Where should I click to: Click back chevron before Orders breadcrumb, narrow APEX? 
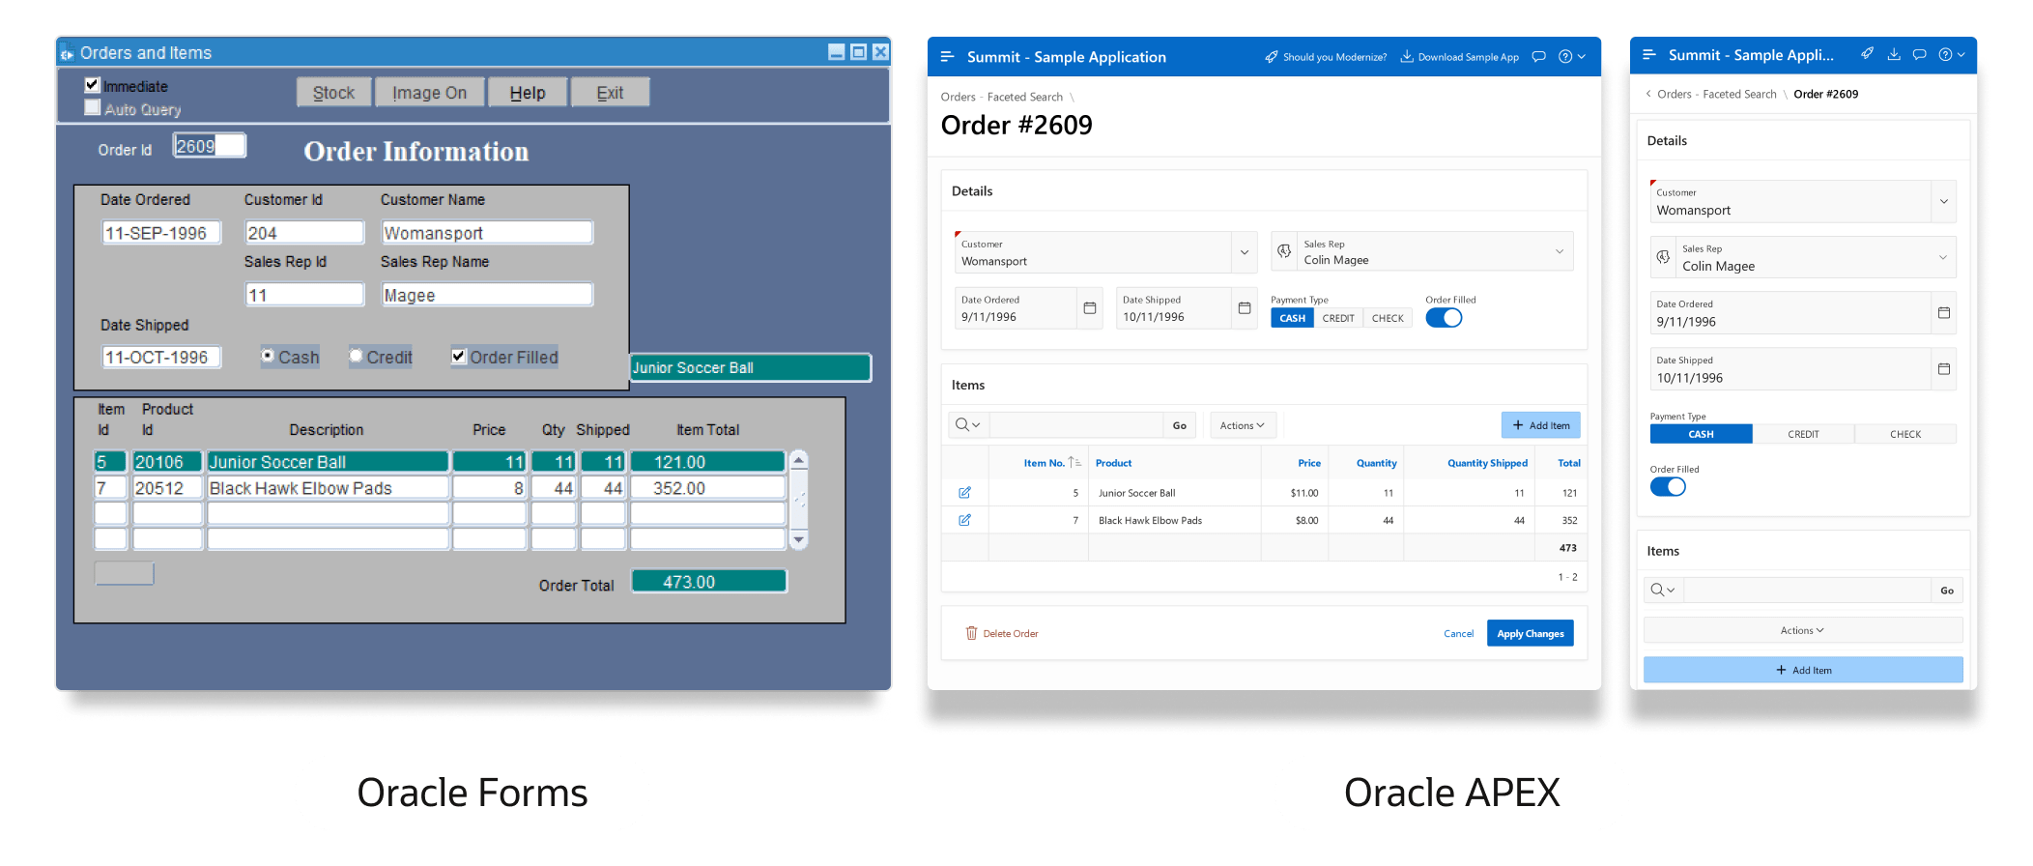coord(1648,94)
